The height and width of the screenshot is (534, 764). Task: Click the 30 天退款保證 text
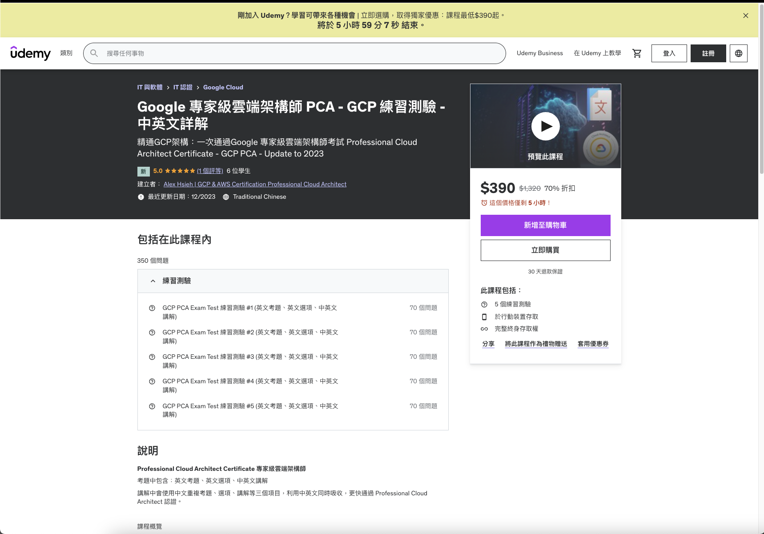click(x=545, y=272)
